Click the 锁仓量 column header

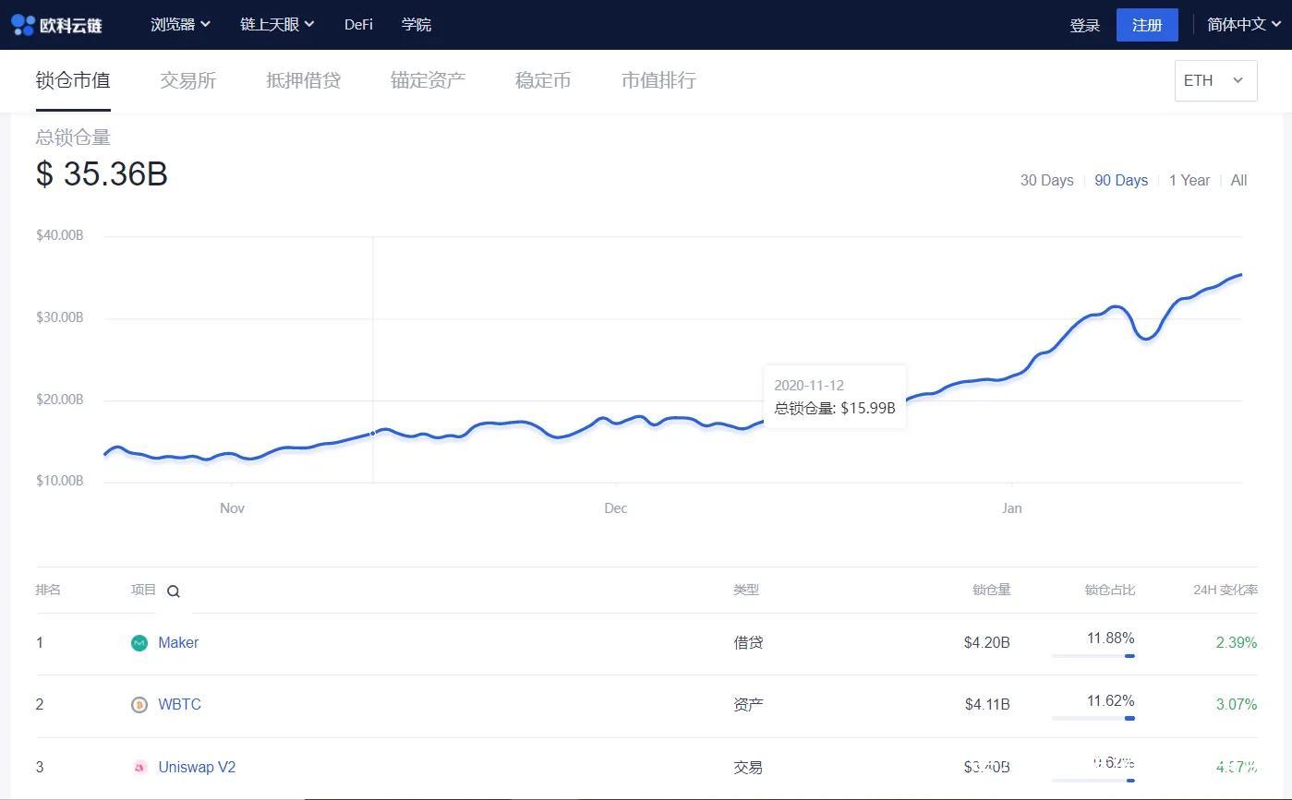coord(992,590)
